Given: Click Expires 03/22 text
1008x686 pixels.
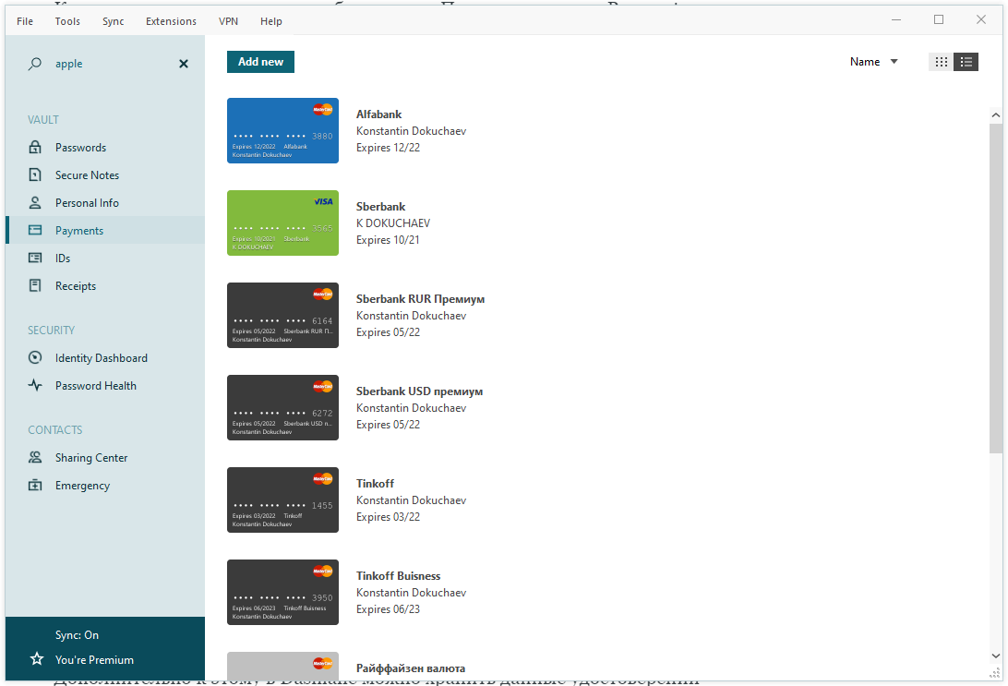Looking at the screenshot, I should 389,516.
